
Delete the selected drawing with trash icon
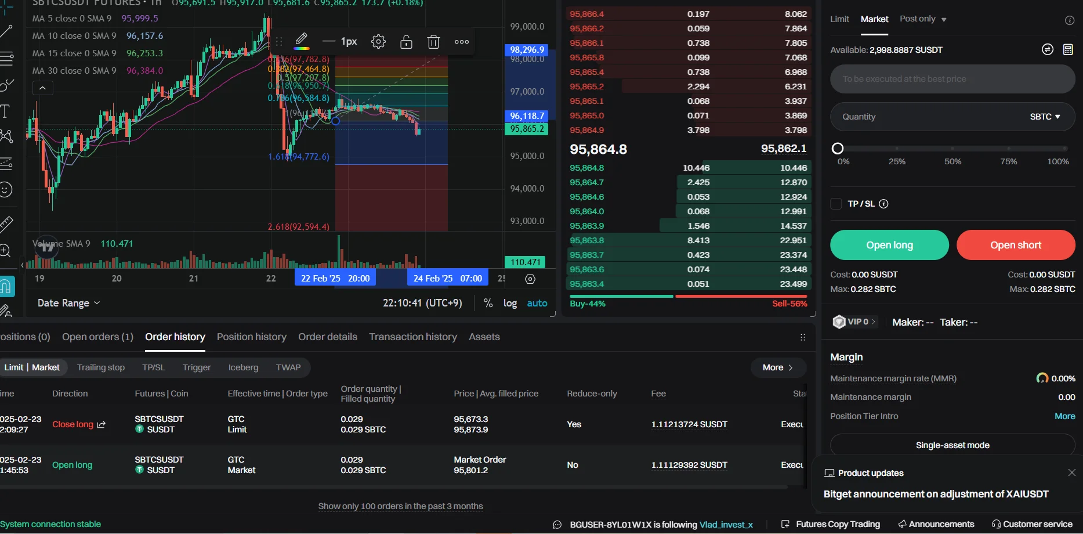click(x=433, y=42)
